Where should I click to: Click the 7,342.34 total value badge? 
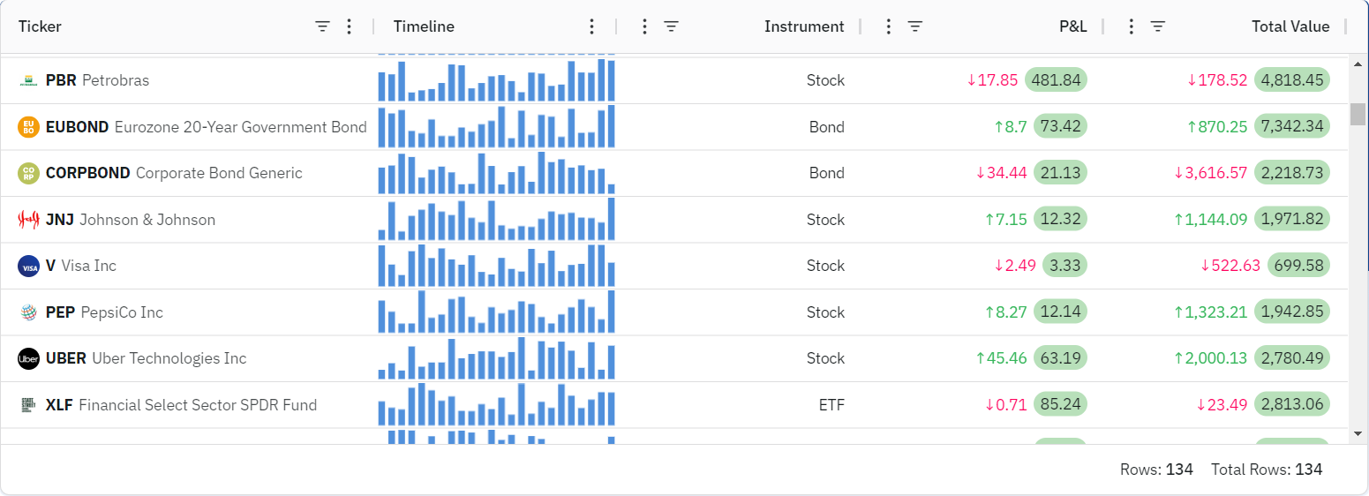click(x=1292, y=127)
